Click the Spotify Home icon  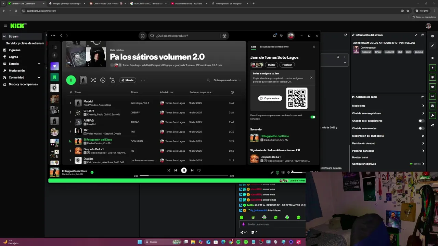tap(143, 36)
